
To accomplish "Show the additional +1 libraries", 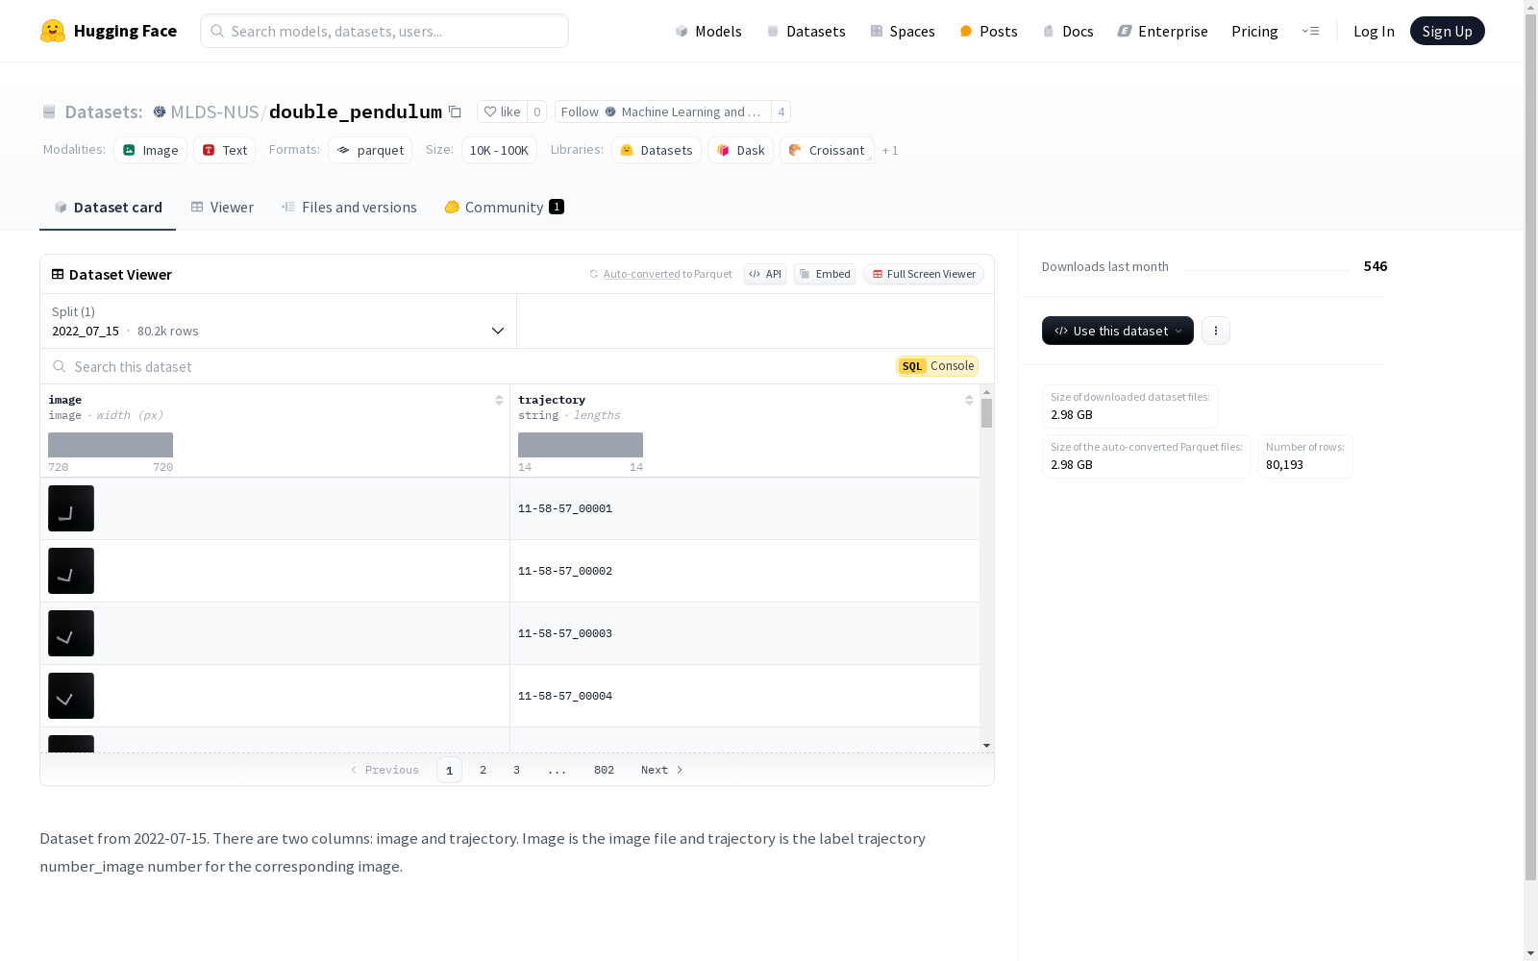I will pyautogui.click(x=890, y=150).
